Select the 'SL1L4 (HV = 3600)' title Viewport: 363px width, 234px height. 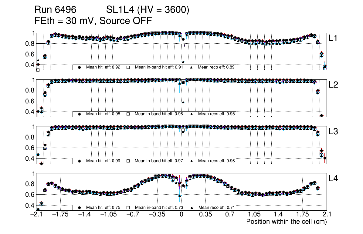point(148,10)
